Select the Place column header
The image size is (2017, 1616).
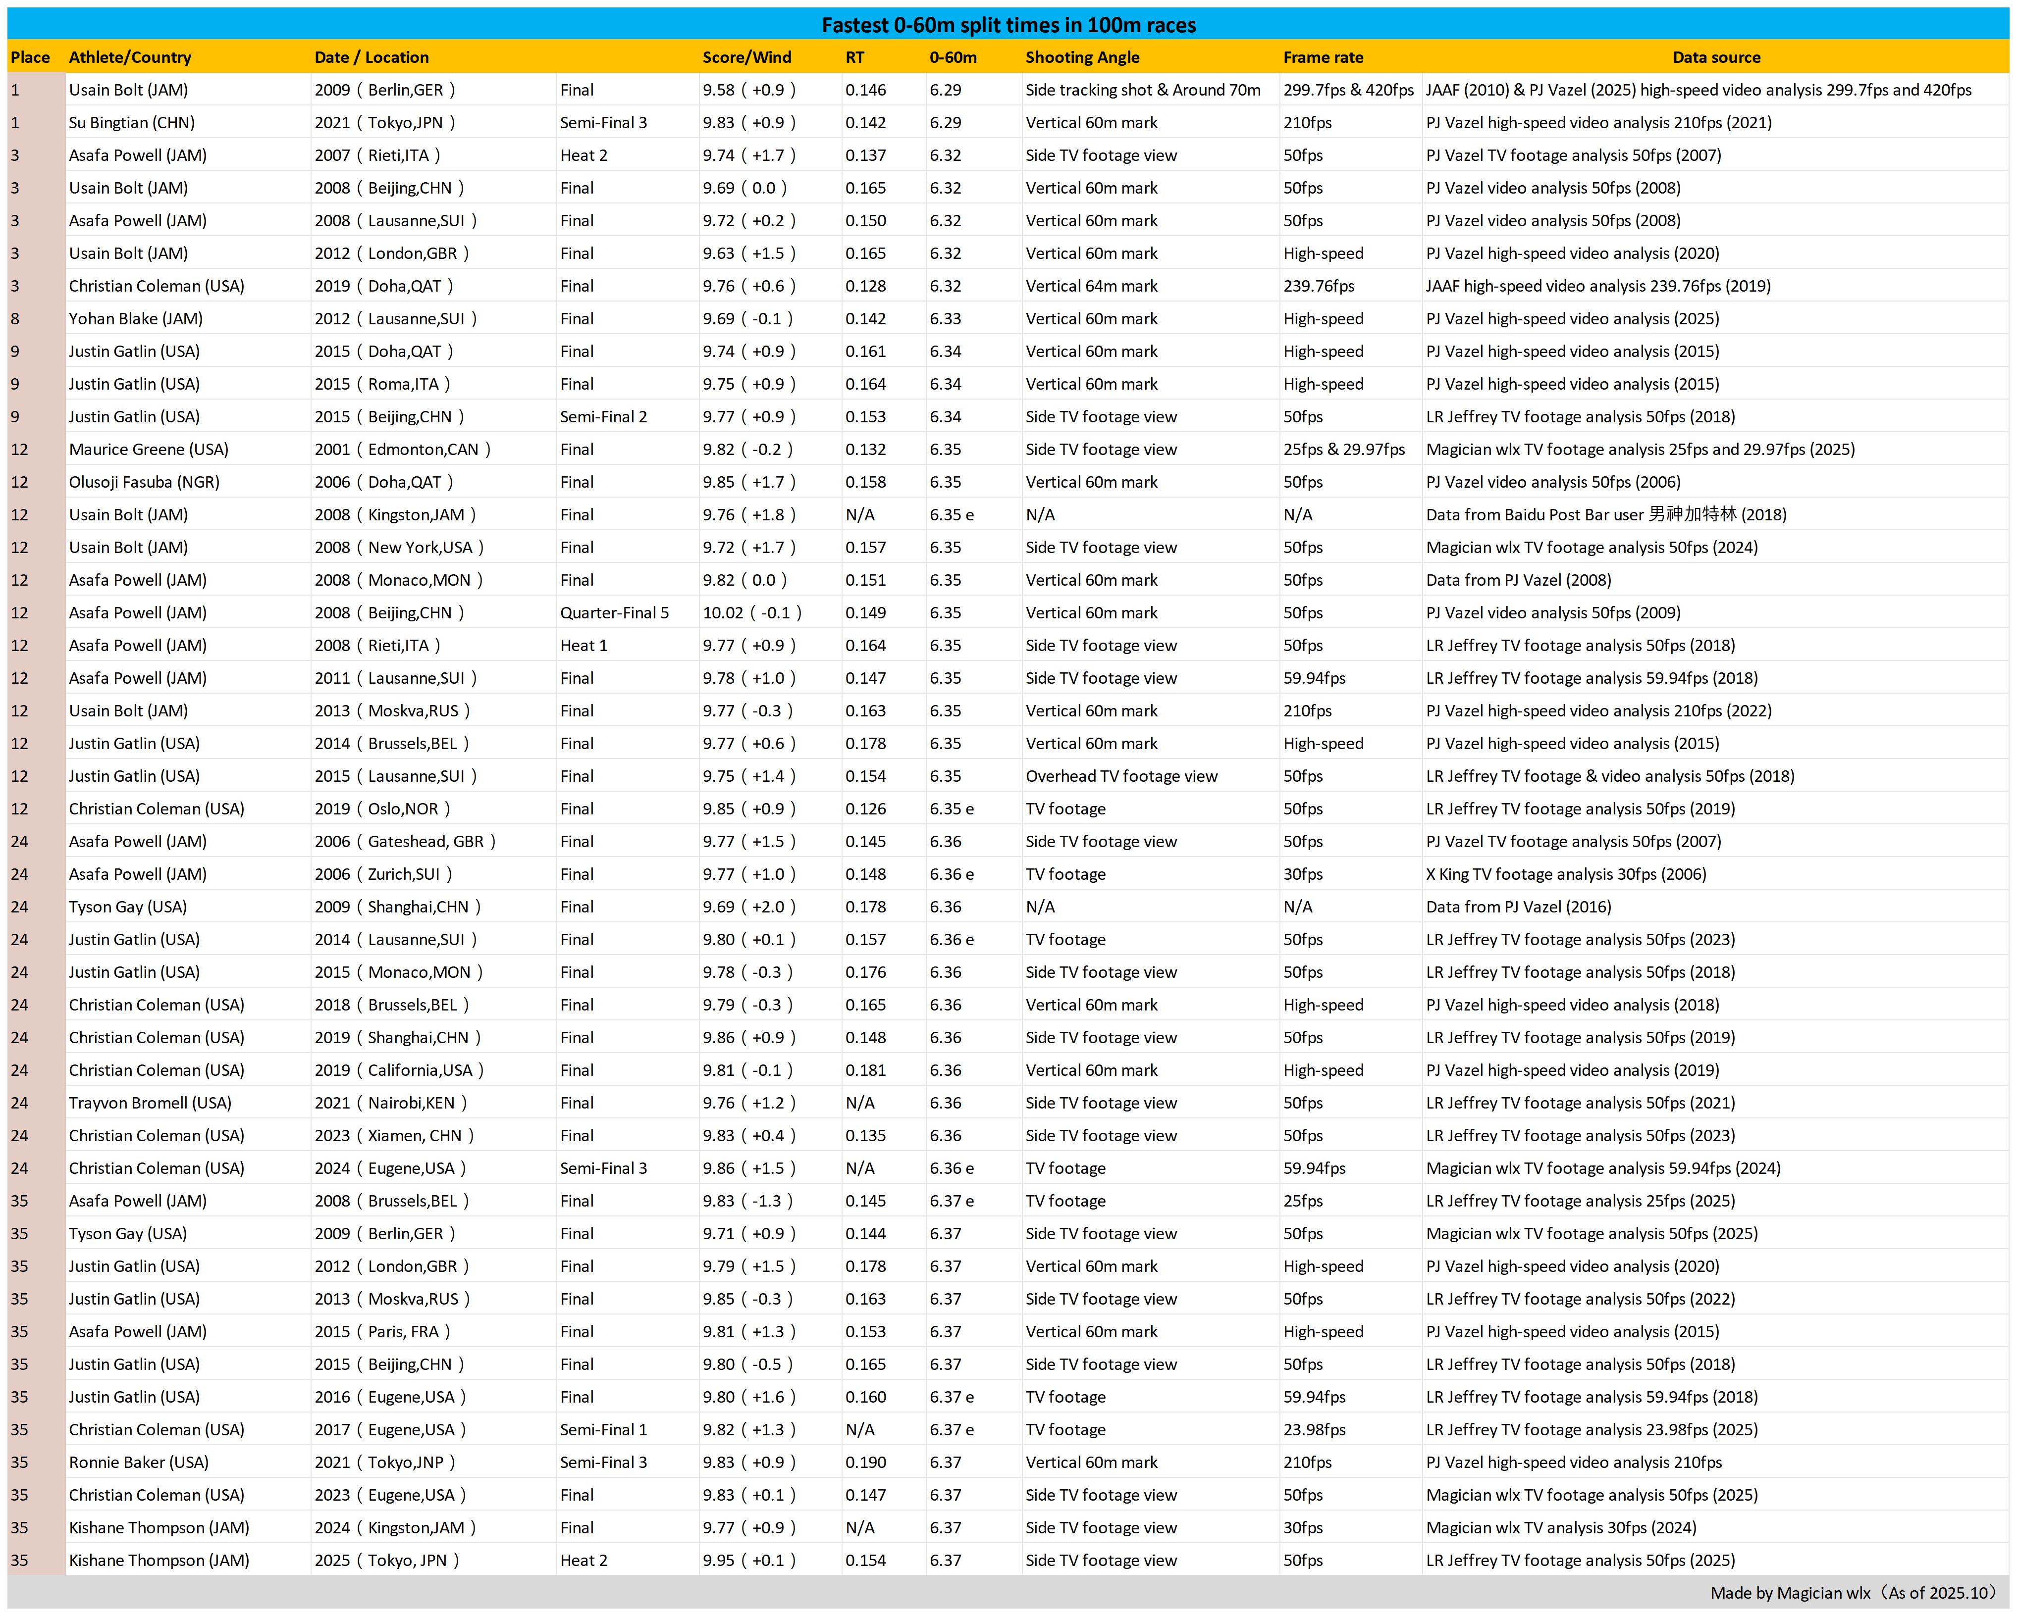click(x=30, y=57)
